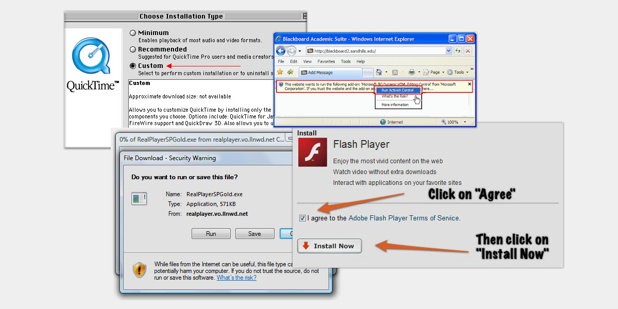
Task: Click the Print icon in IE toolbar
Action: 411,72
